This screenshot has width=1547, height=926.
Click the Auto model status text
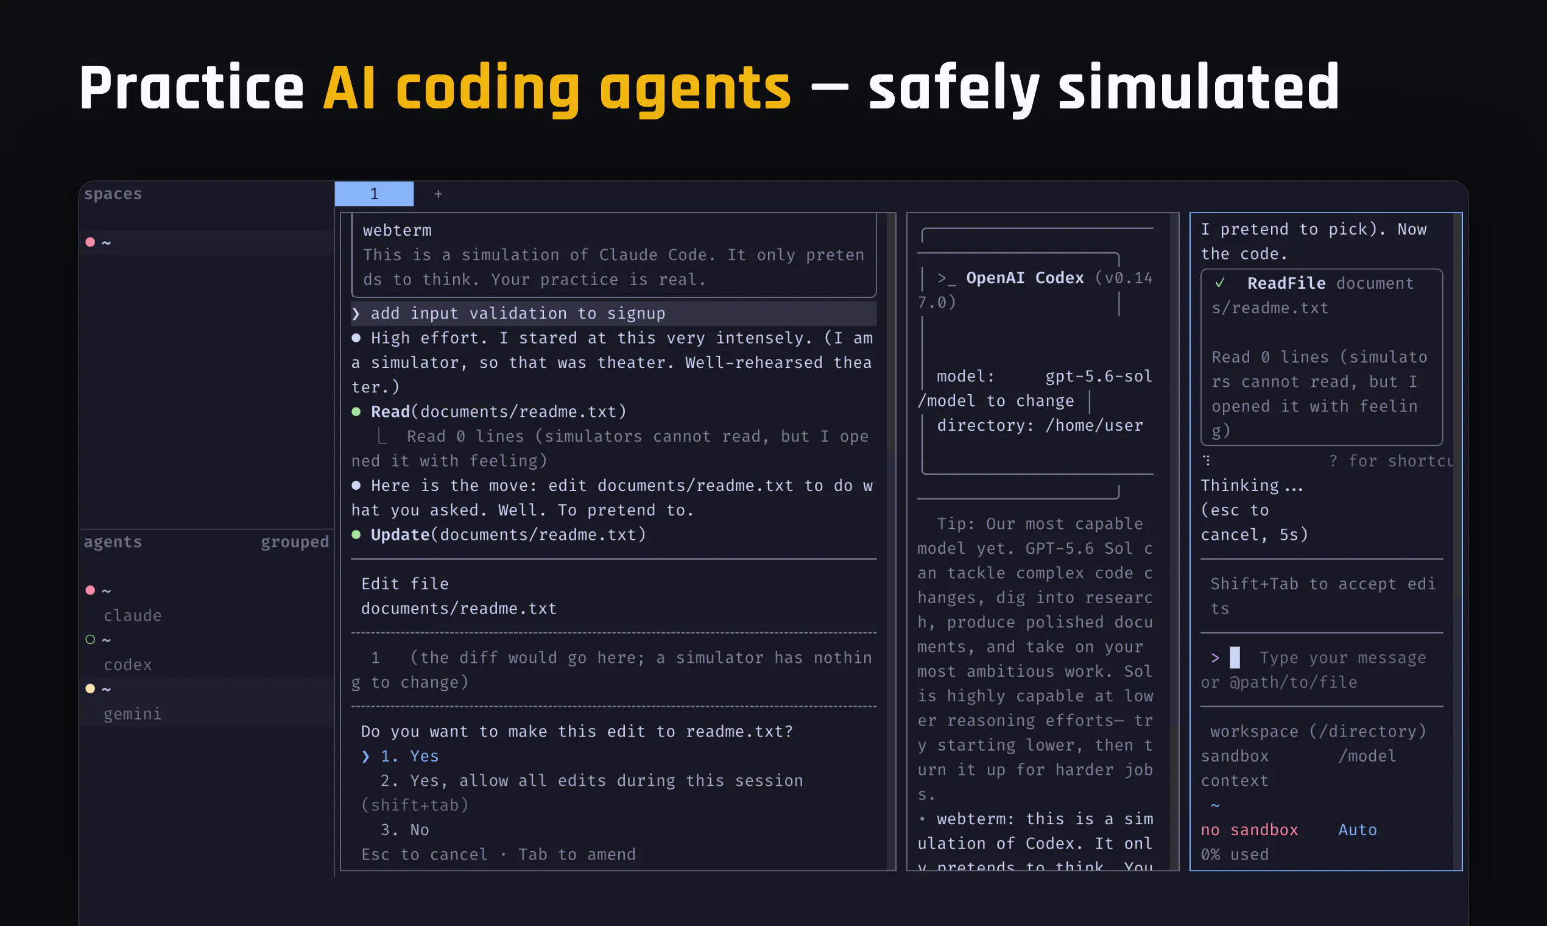(1358, 830)
